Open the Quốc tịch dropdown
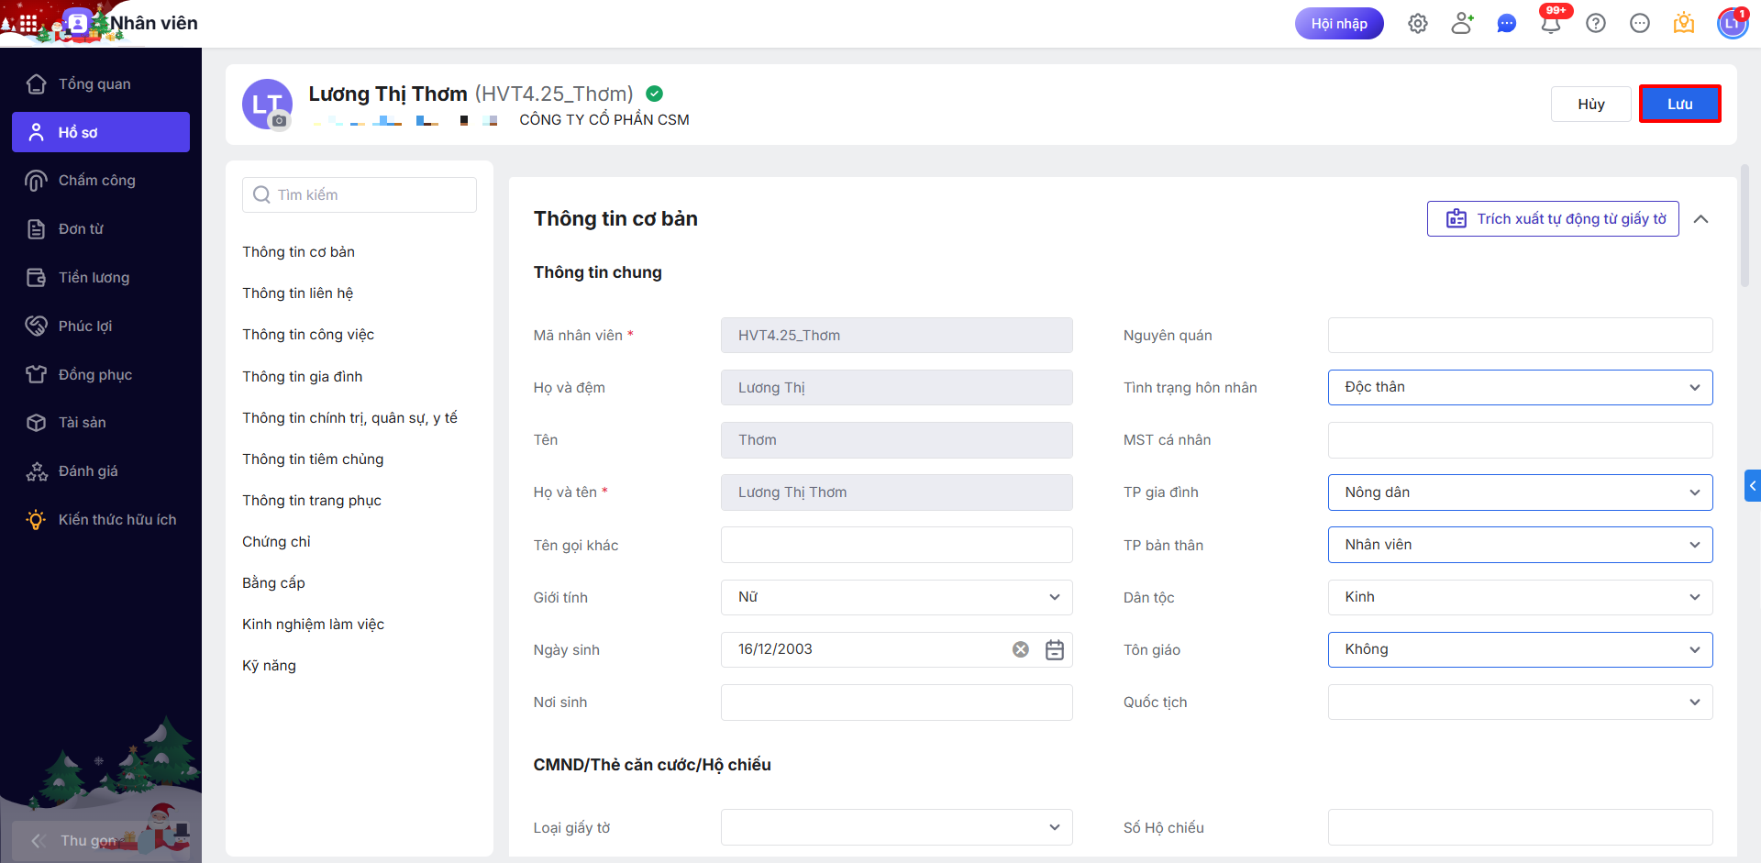 click(1520, 703)
